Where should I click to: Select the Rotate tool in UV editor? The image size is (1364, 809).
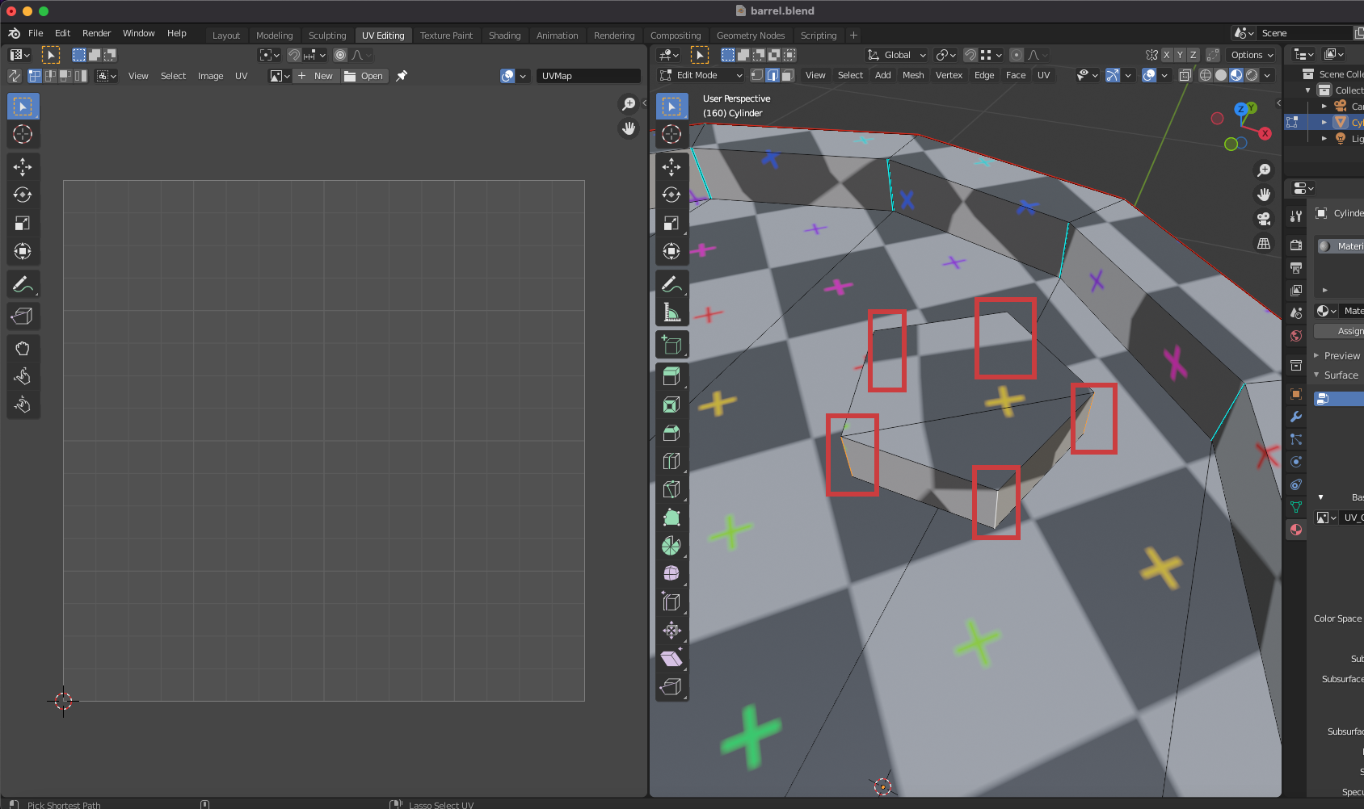click(x=23, y=195)
